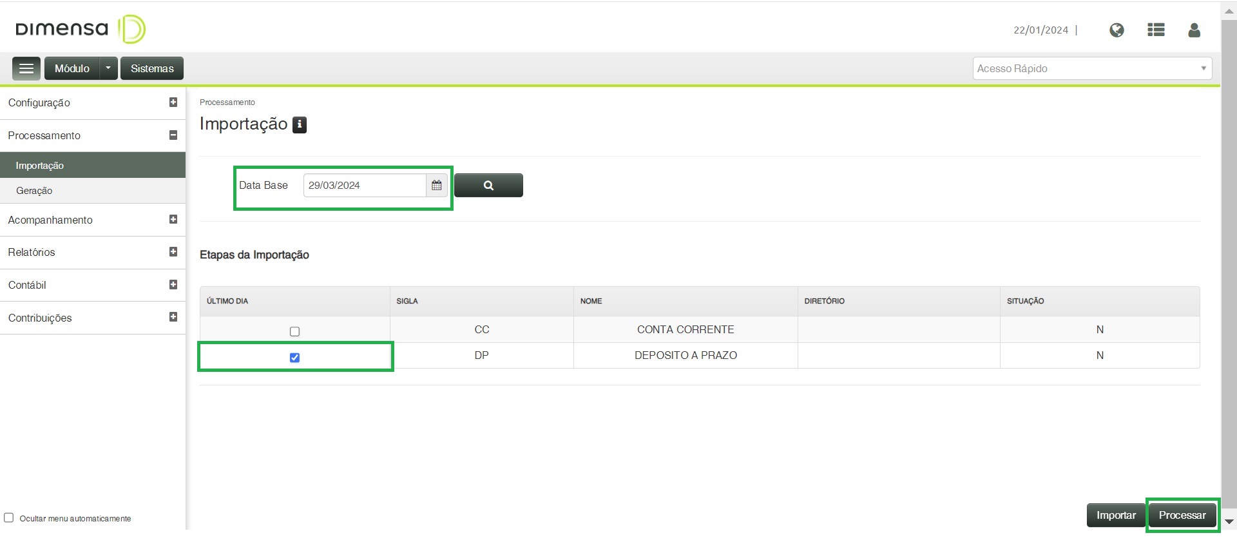Viewport: 1237px width, 542px height.
Task: Select Importação in the sidebar
Action: pyautogui.click(x=93, y=166)
